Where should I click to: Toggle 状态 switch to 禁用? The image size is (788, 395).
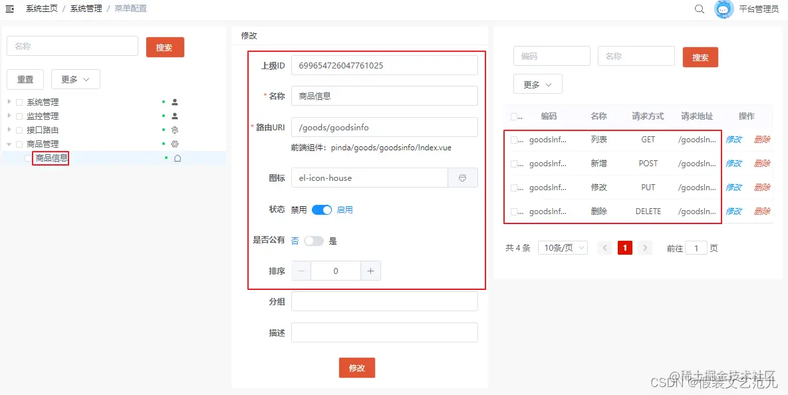322,209
